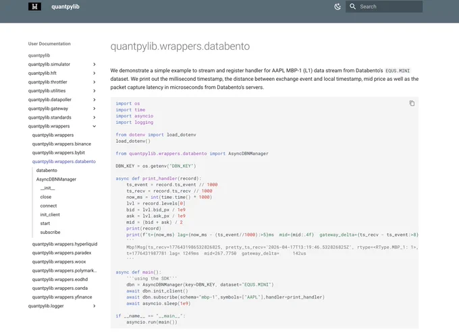
Task: Open the quantpylib header title link
Action: [65, 7]
